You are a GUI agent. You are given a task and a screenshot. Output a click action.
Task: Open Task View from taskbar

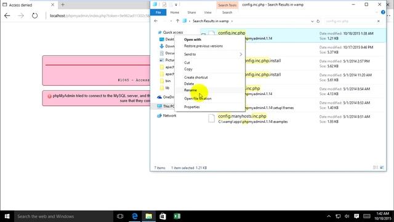[x=120, y=216]
